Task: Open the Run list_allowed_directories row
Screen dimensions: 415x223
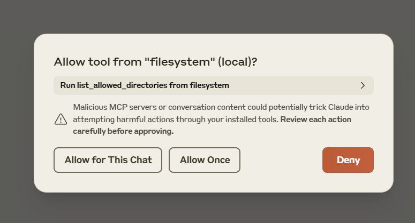Action: pyautogui.click(x=214, y=85)
